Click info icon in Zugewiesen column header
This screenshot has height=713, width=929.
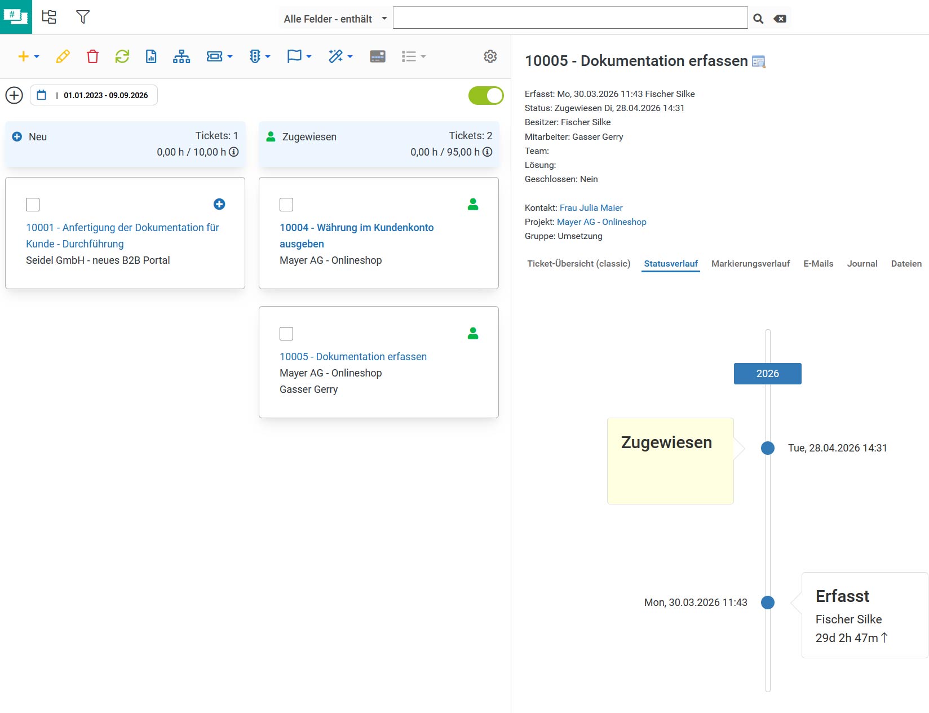coord(488,152)
